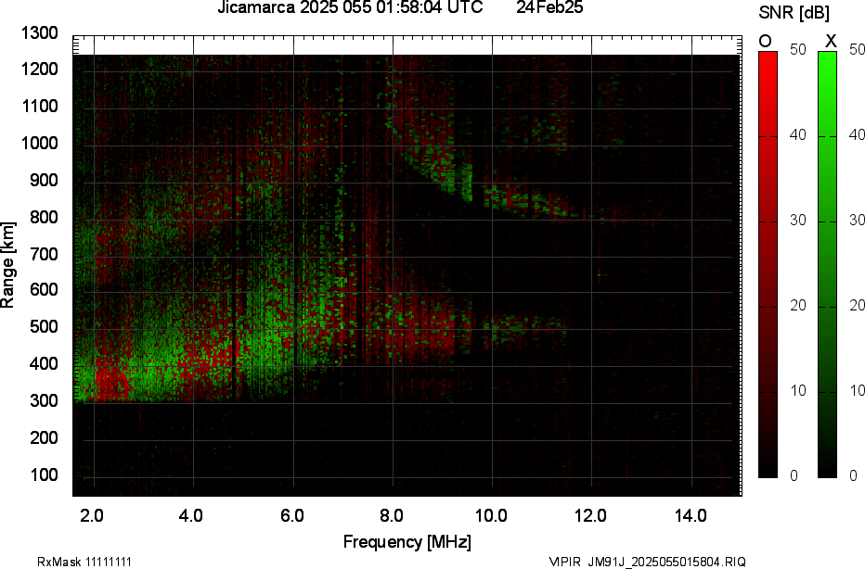Click the green X-mode SNR color bar
865x569 pixels.
(x=827, y=264)
